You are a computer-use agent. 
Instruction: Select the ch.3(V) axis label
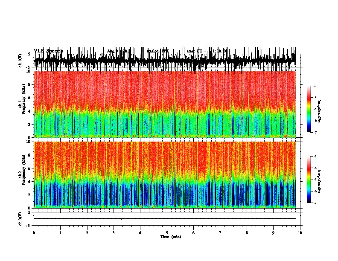[20, 219]
